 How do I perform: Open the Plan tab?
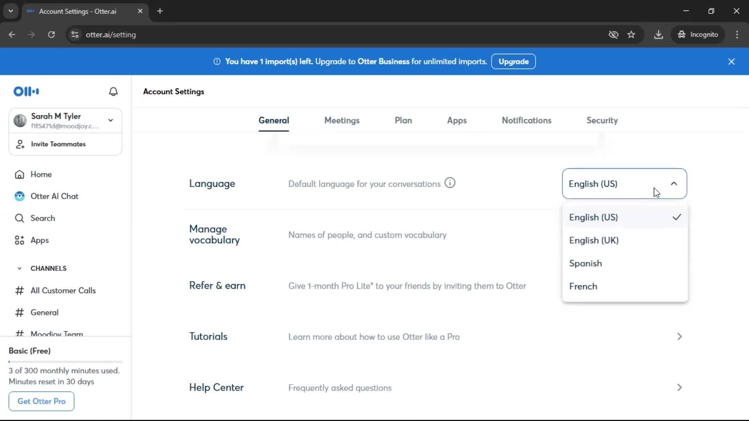(x=403, y=120)
